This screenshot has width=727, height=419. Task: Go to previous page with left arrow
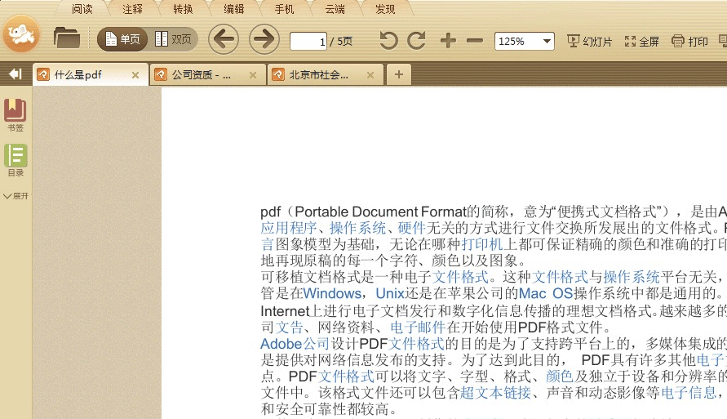pyautogui.click(x=224, y=39)
